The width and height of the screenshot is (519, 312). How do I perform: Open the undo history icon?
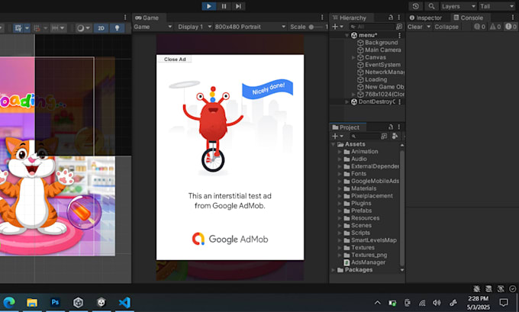click(x=416, y=6)
